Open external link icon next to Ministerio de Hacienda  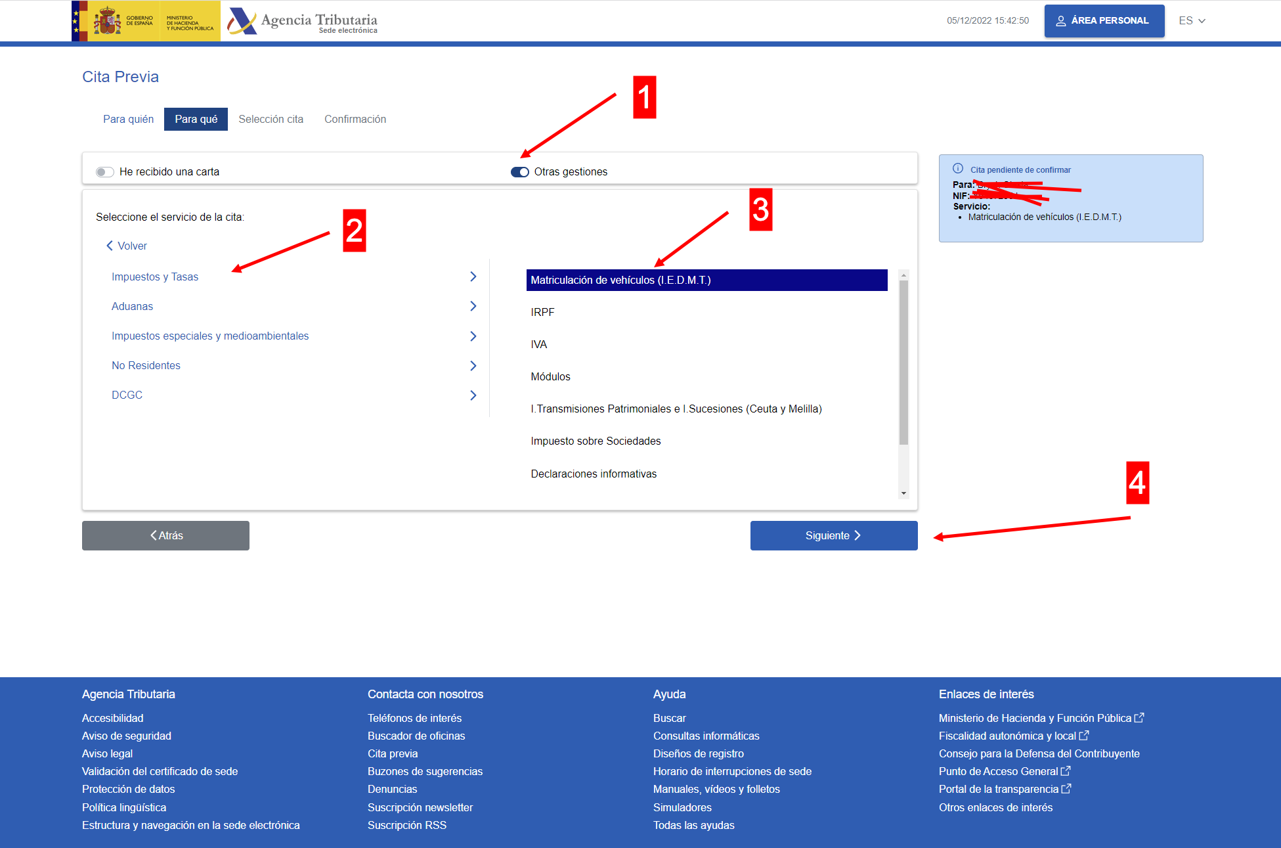[1139, 718]
